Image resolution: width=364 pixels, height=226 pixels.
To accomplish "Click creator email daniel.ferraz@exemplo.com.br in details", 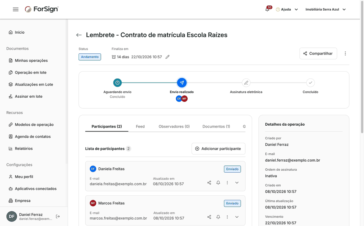I will [x=292, y=161].
